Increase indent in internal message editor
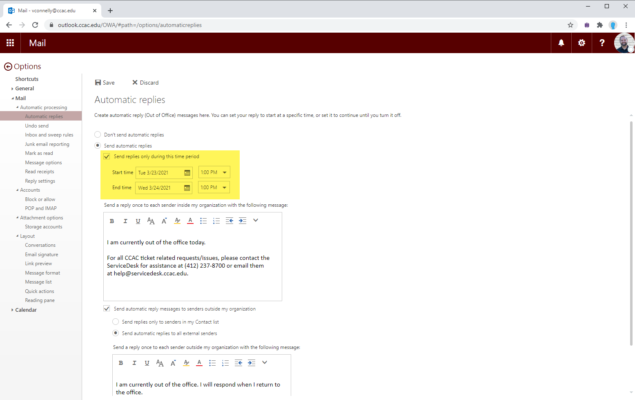Screen dimensions: 635x400 pos(243,221)
